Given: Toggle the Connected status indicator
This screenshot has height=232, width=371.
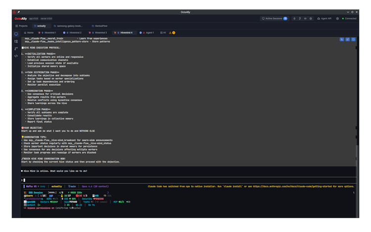Looking at the screenshot, I should [349, 18].
